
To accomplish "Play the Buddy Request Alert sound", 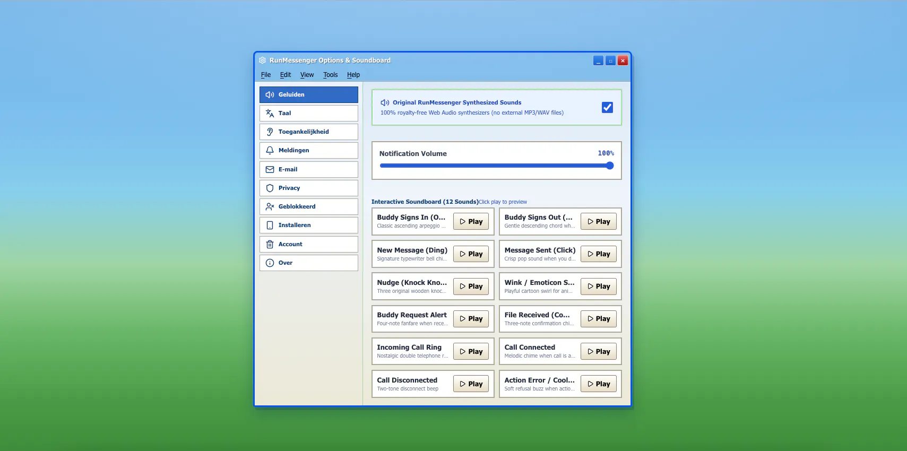I will point(471,318).
